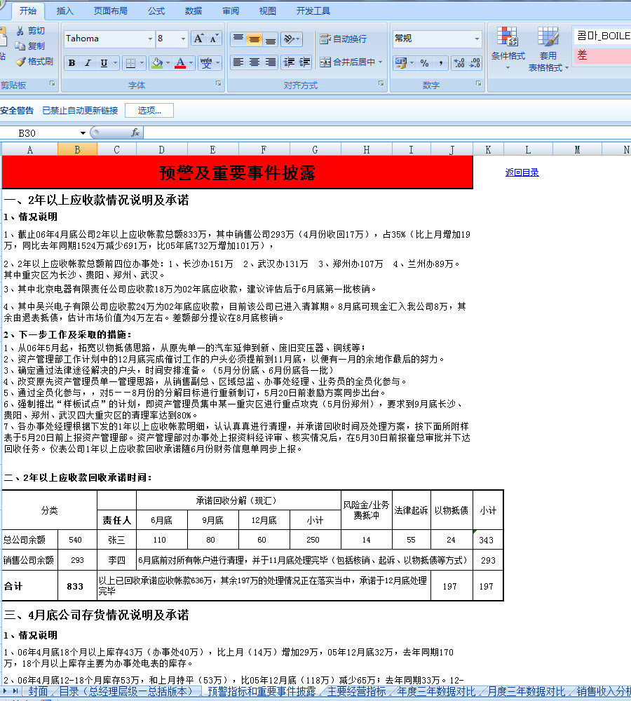The image size is (631, 701).
Task: Switch to the 封面 sheet tab
Action: point(38,691)
